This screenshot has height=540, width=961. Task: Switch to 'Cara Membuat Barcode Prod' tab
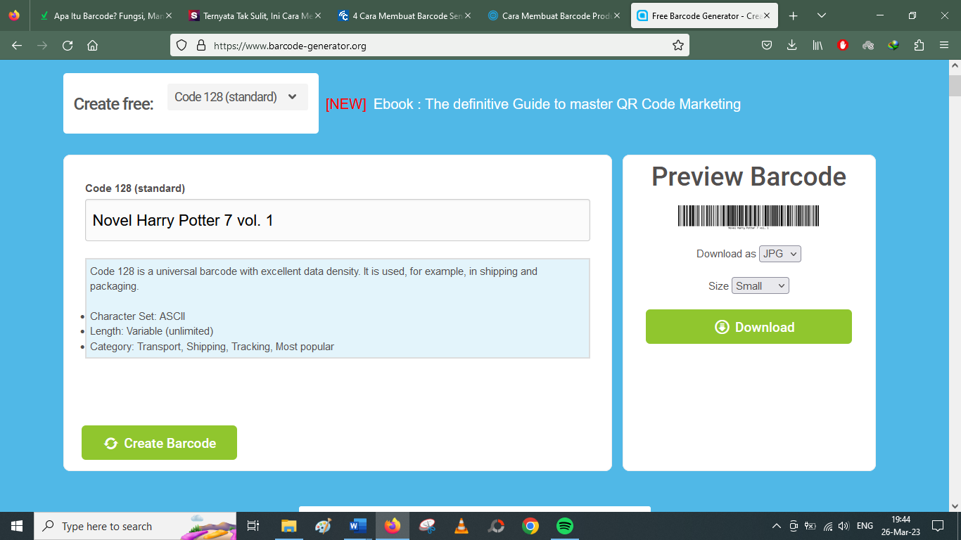(x=552, y=15)
